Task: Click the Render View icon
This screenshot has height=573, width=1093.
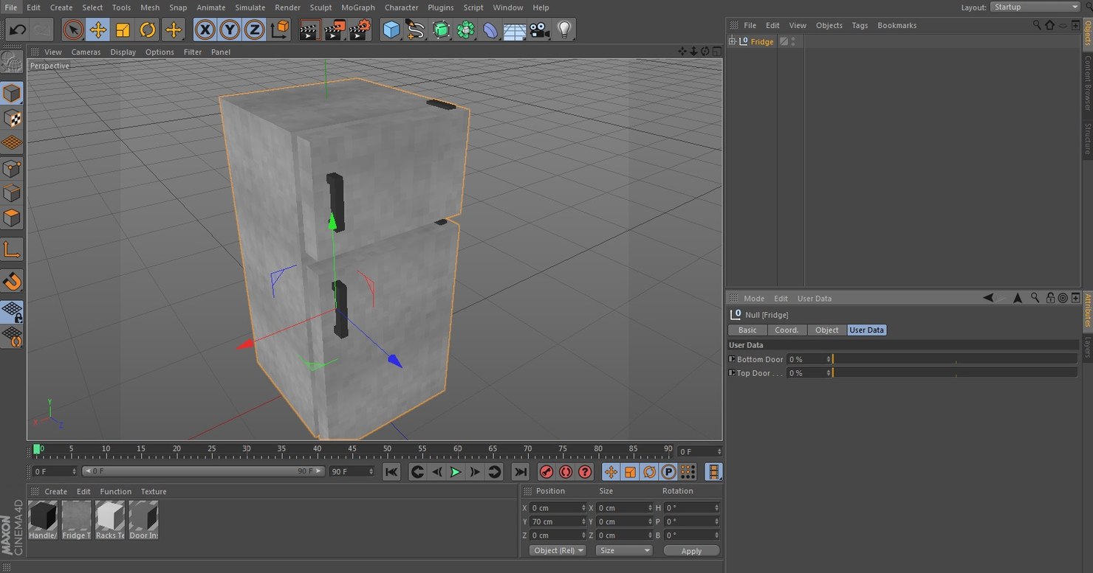Action: (309, 29)
